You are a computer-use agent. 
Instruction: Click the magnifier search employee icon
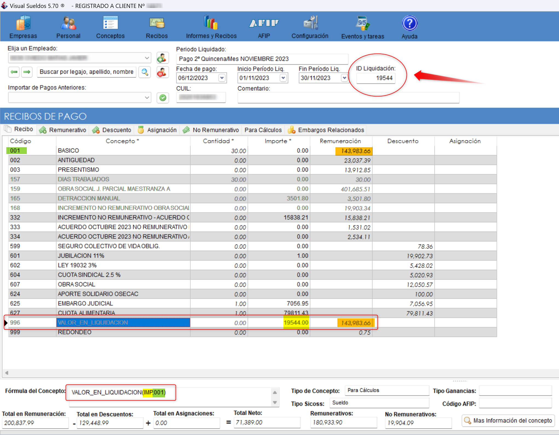[x=144, y=72]
